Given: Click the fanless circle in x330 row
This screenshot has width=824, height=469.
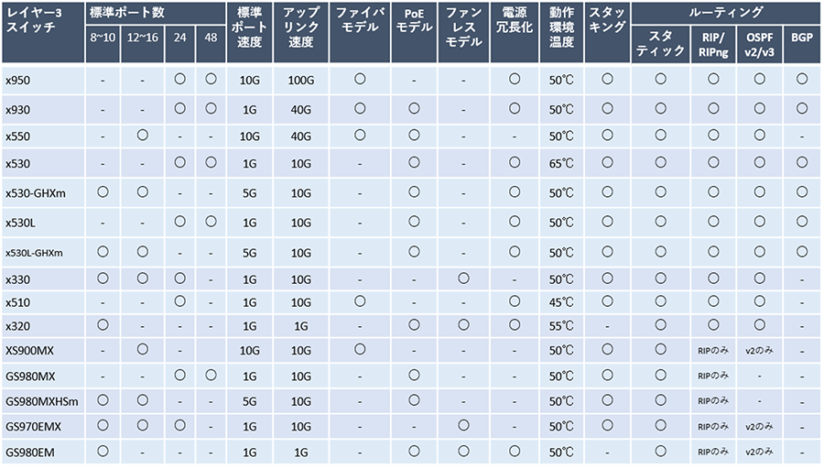Looking at the screenshot, I should click(x=463, y=278).
